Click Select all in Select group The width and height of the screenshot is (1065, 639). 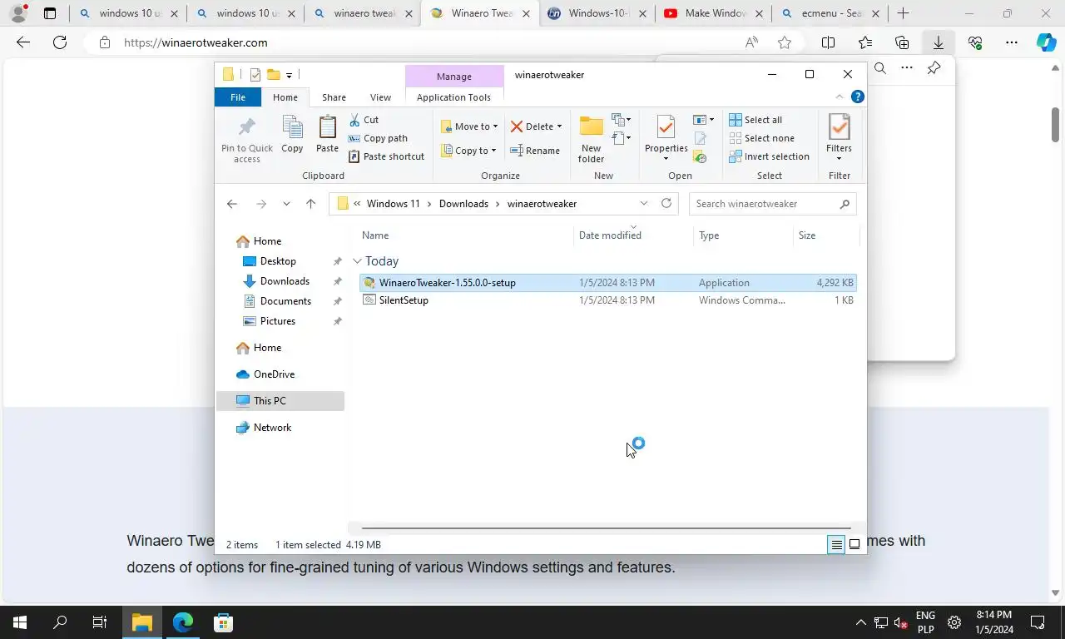(755, 120)
